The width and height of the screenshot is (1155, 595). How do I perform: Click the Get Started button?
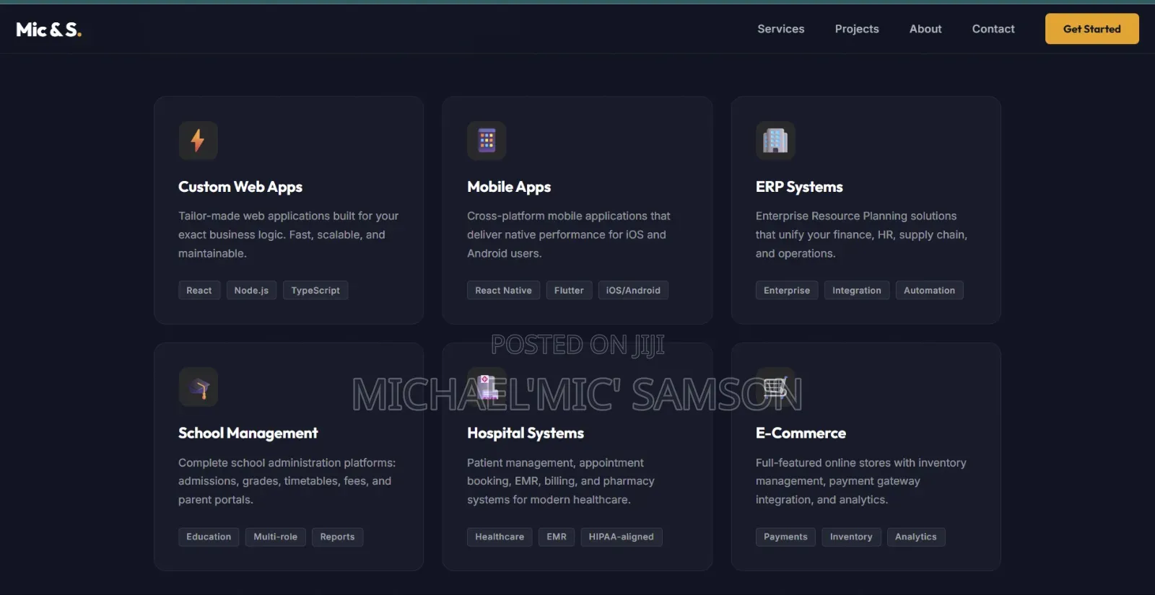[x=1091, y=29]
